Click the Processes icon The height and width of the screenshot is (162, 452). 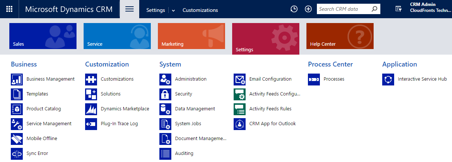(x=314, y=80)
